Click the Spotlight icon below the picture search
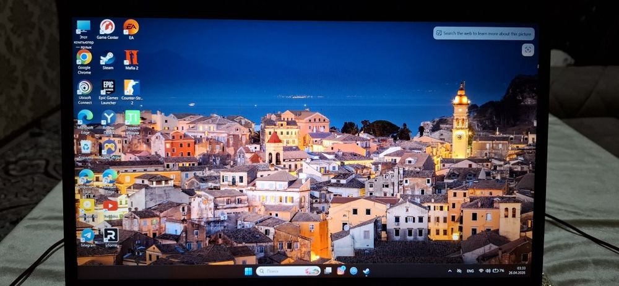 coord(528,50)
